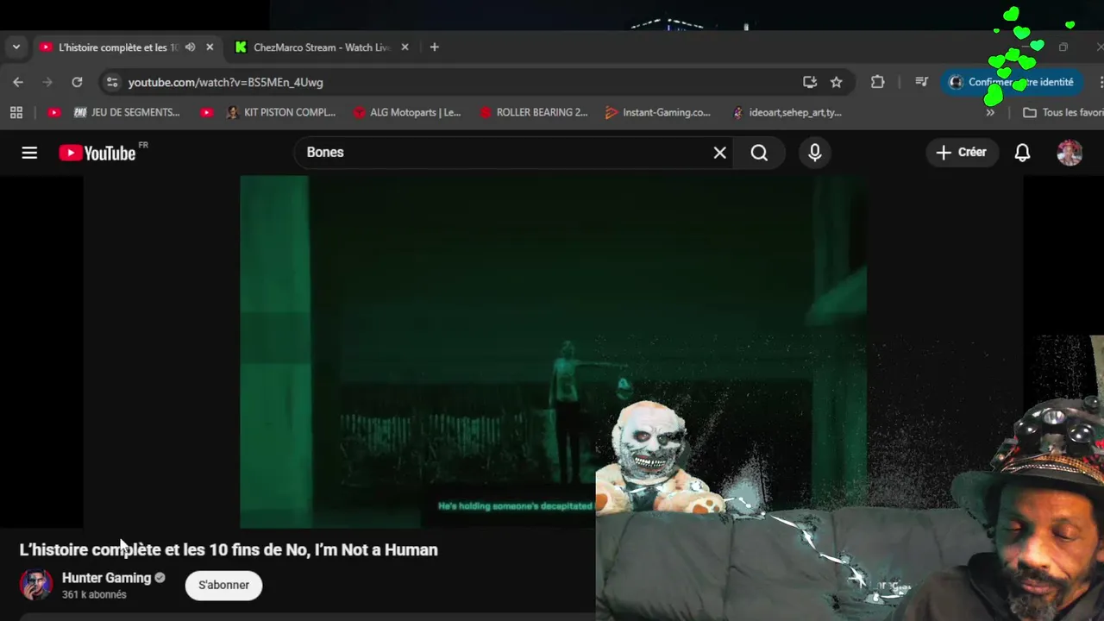Click the video title L'histoire complète
The image size is (1104, 621).
229,549
